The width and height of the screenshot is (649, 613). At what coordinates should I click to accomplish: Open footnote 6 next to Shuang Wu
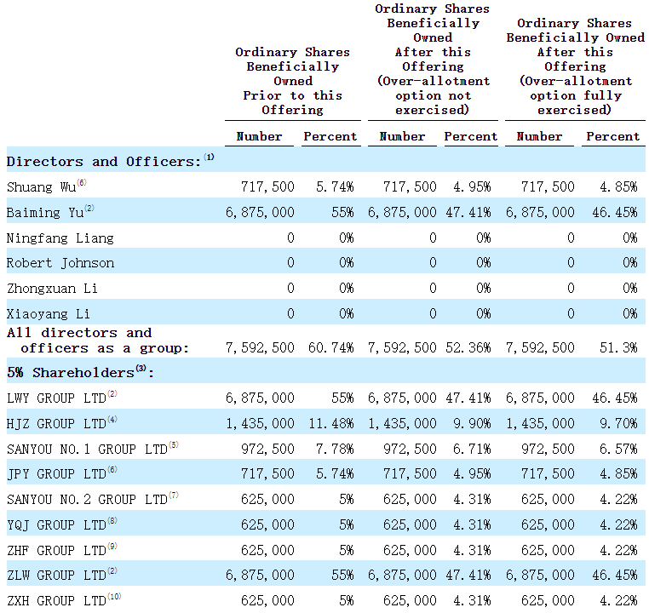82,183
